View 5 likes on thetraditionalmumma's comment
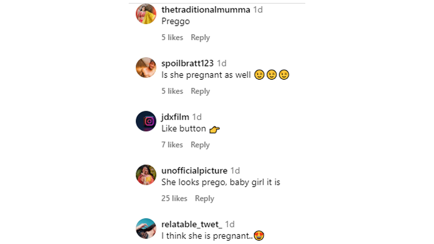The width and height of the screenshot is (434, 244). tap(172, 38)
